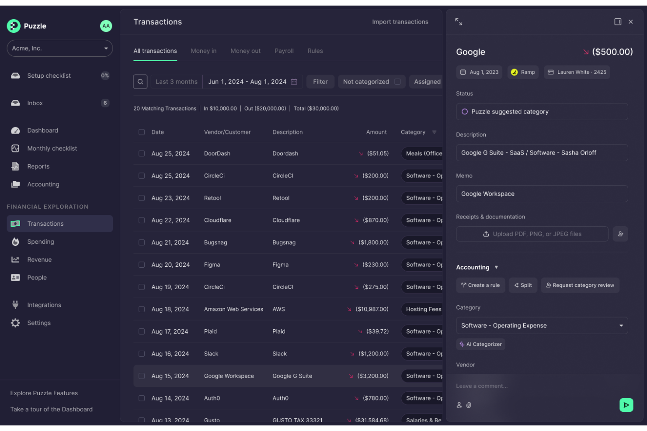Screen dimensions: 647x431
Task: Open the Acme, Inc. company selector
Action: (x=60, y=48)
